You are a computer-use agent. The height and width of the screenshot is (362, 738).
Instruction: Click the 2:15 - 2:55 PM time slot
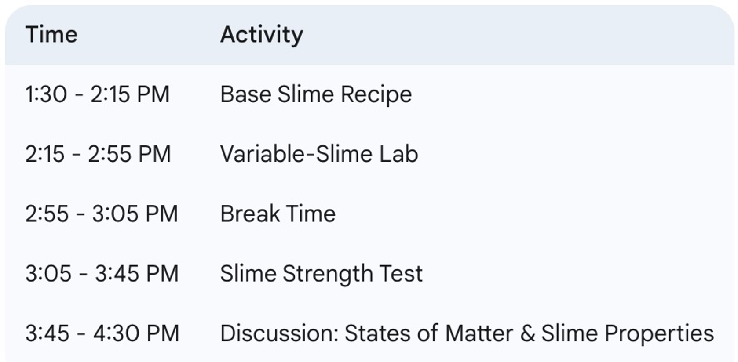coord(98,154)
